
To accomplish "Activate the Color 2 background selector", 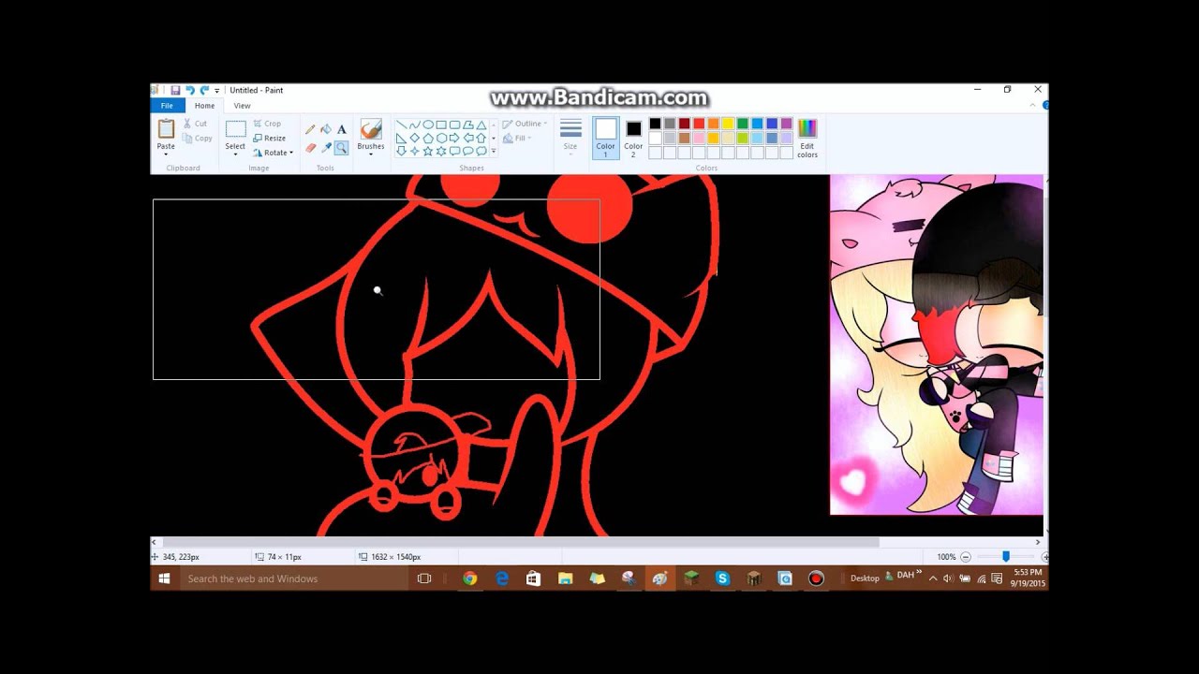I will (x=634, y=138).
